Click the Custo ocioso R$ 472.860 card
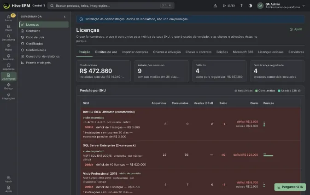Viewport: 310px width, 195px height. pyautogui.click(x=103, y=71)
